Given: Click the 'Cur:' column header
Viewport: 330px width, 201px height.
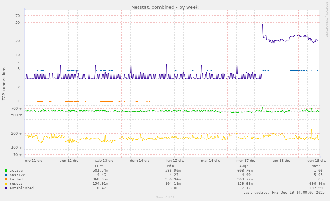Looking at the screenshot, I should [99, 166].
